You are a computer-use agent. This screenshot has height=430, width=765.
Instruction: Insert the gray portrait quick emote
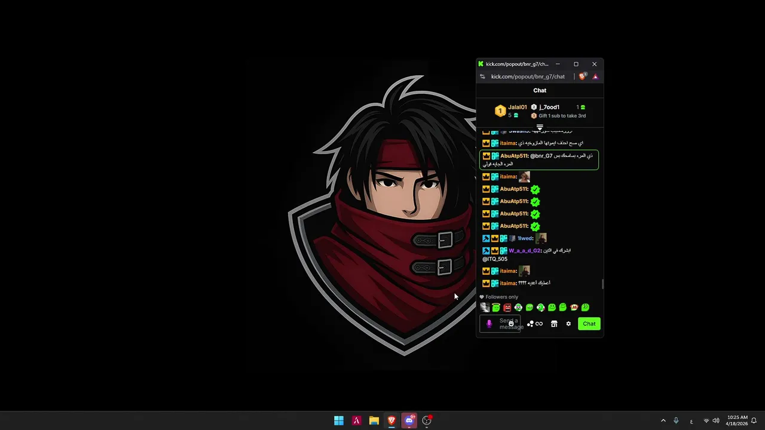485,308
